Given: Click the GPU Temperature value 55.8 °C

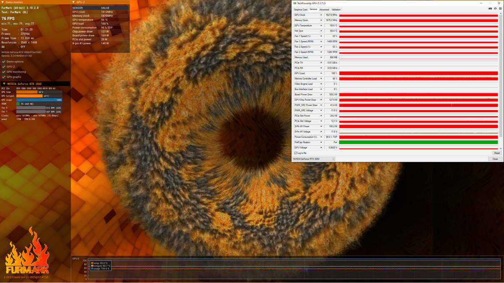Looking at the screenshot, I should point(331,26).
